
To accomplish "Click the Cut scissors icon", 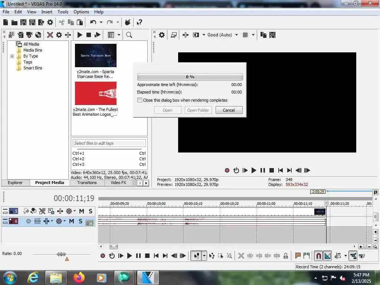I will (x=62, y=23).
